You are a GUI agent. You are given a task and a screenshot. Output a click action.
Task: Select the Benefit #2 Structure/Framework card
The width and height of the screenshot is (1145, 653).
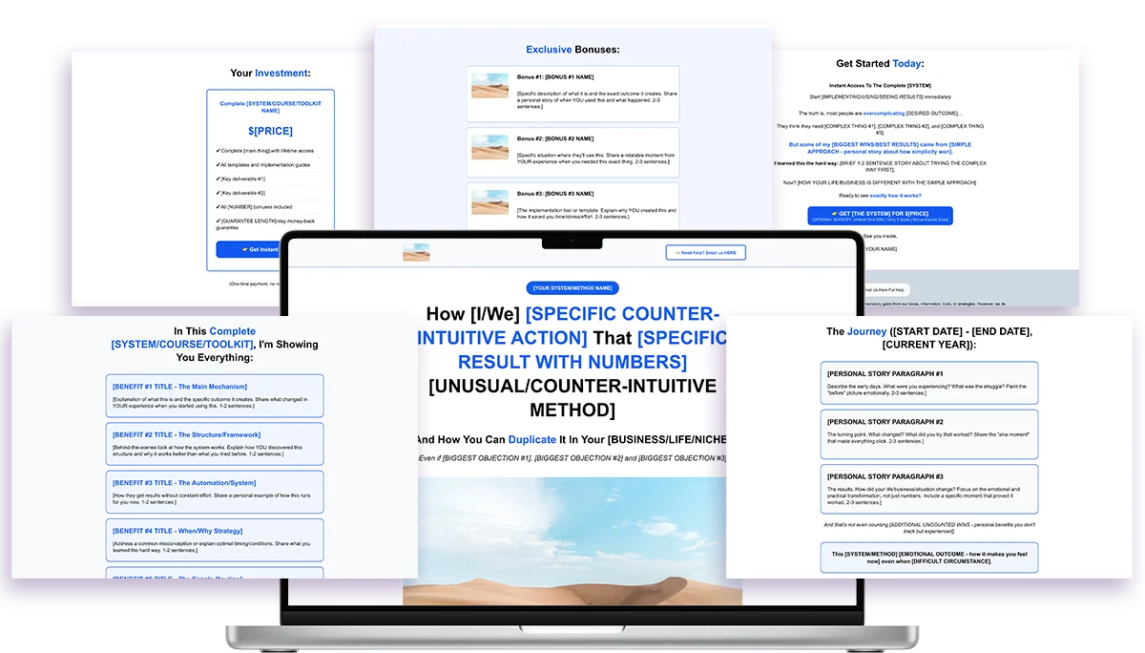[x=215, y=444]
